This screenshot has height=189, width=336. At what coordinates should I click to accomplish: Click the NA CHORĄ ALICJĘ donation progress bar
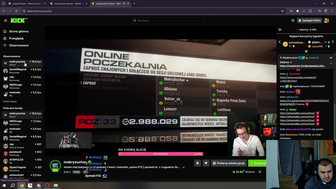160,154
